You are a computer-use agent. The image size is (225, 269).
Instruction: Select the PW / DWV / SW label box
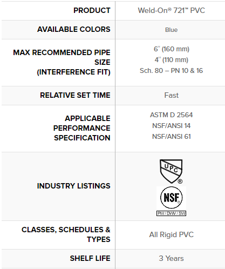(x=171, y=213)
